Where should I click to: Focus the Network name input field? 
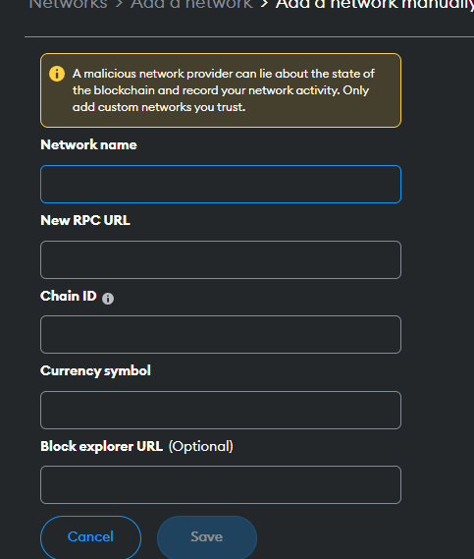pyautogui.click(x=221, y=185)
